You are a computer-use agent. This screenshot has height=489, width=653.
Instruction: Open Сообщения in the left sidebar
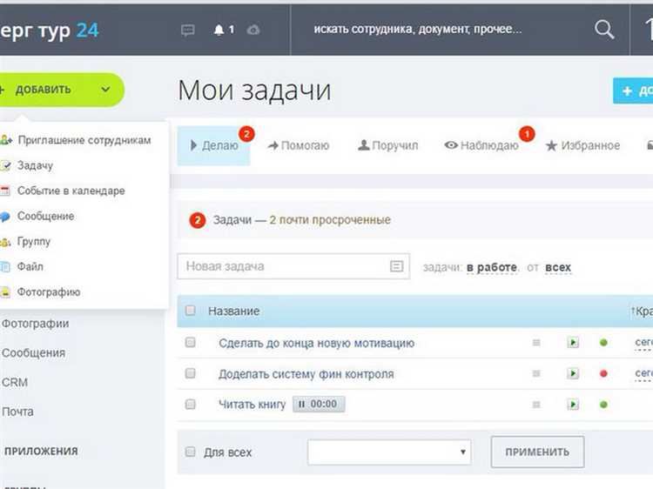click(33, 353)
